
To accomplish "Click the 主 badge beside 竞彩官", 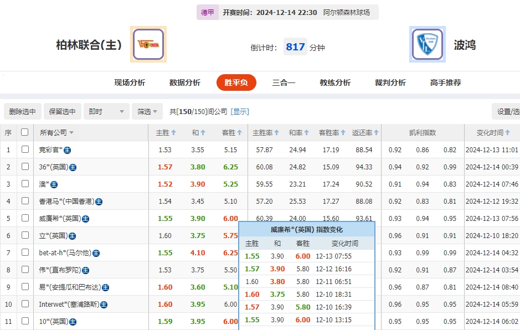I will (67, 150).
